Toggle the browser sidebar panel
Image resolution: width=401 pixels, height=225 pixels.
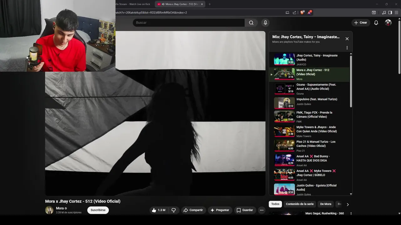pyautogui.click(x=390, y=12)
